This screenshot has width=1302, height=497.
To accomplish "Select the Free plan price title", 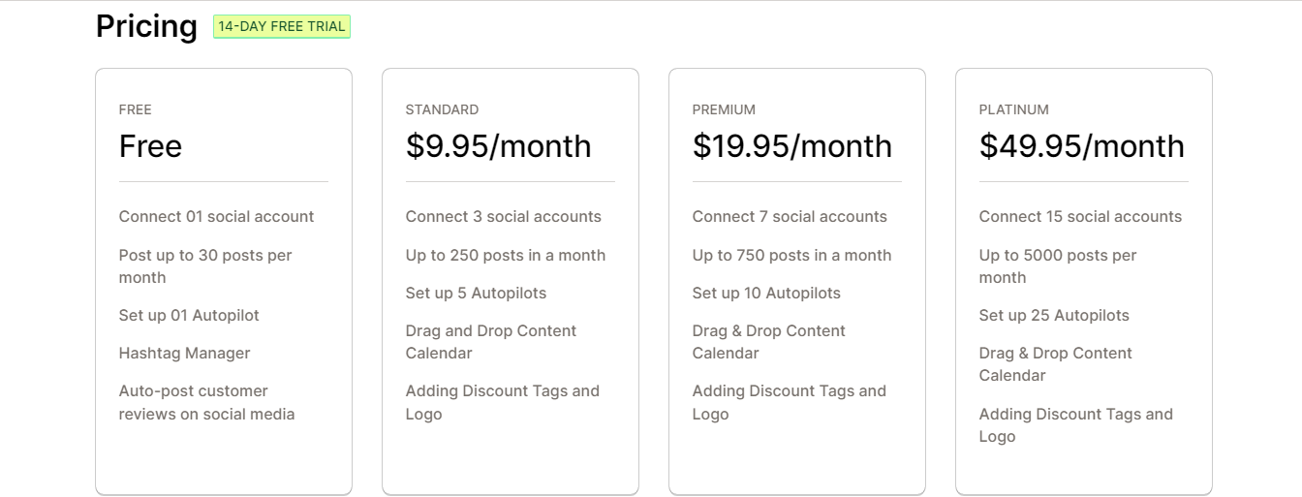I will [150, 146].
